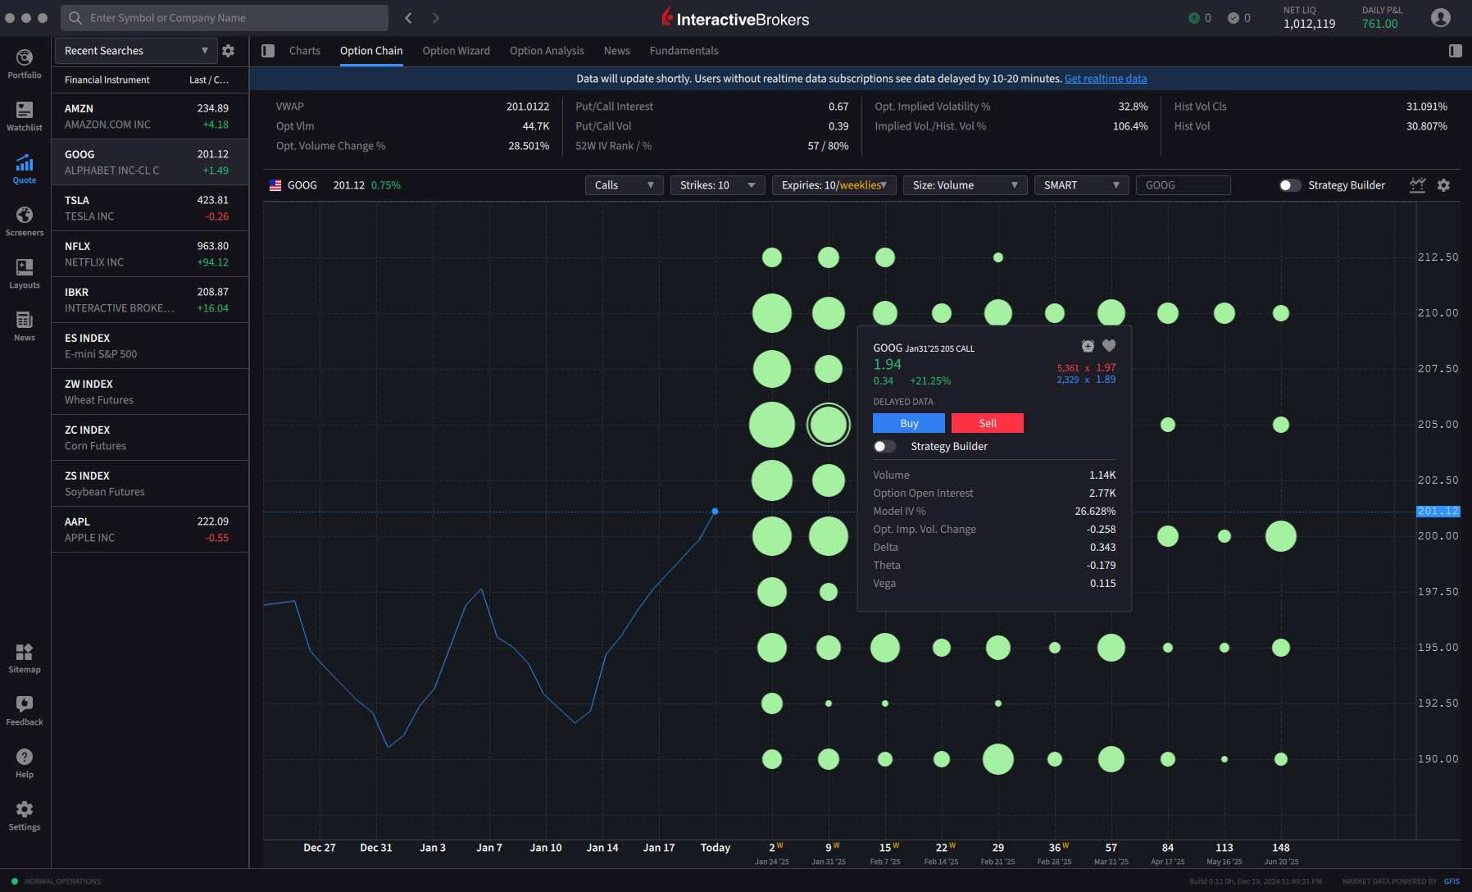Click the chart style icon next to Strategy Builder
This screenshot has width=1472, height=892.
click(x=1417, y=185)
